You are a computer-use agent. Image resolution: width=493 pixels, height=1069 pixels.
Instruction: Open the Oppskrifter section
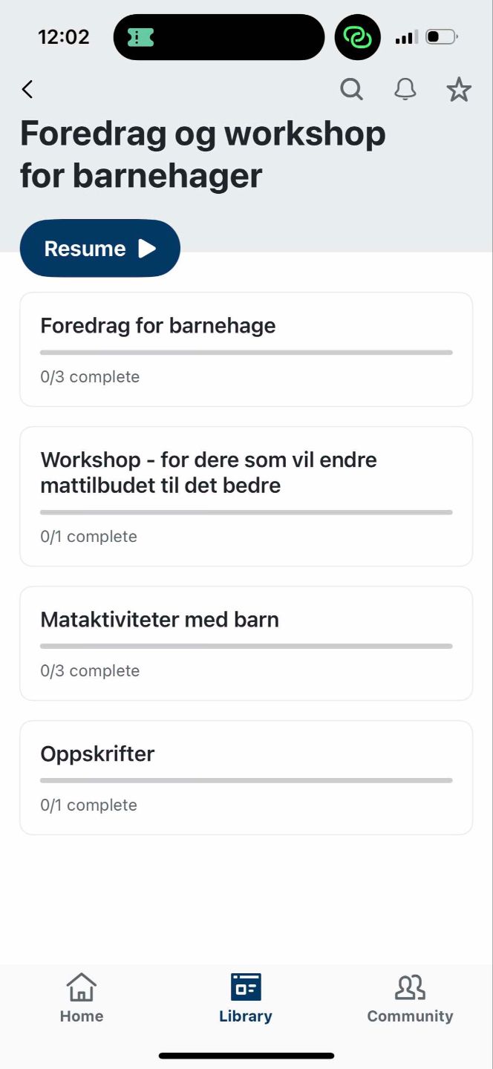click(246, 778)
